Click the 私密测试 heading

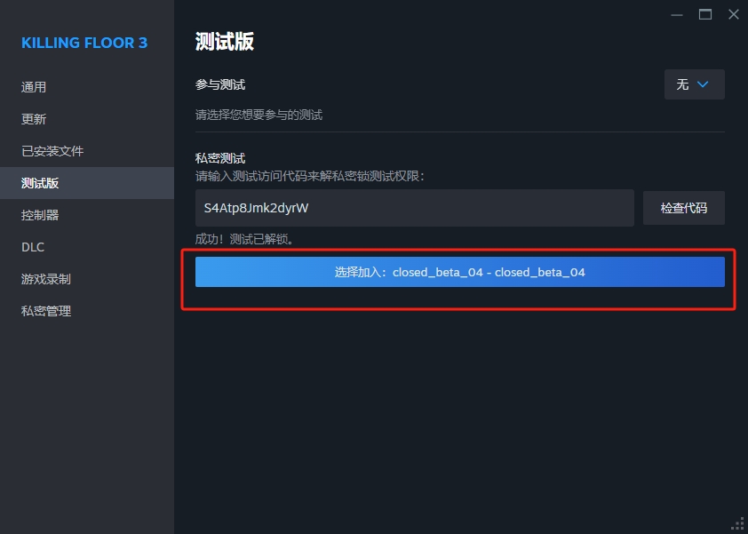pos(220,158)
